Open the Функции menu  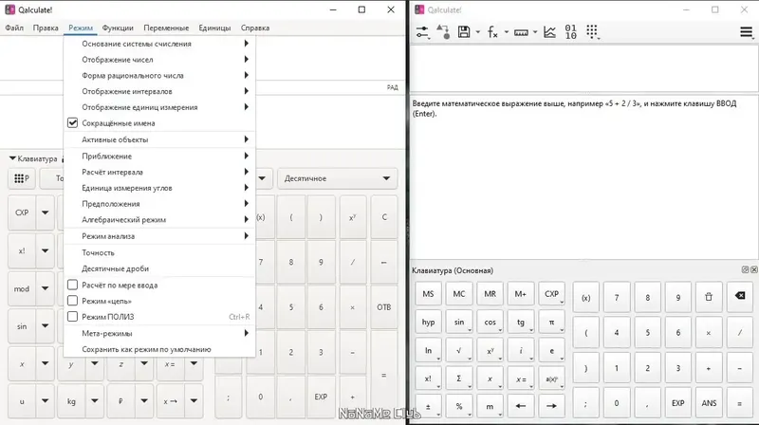coord(118,28)
